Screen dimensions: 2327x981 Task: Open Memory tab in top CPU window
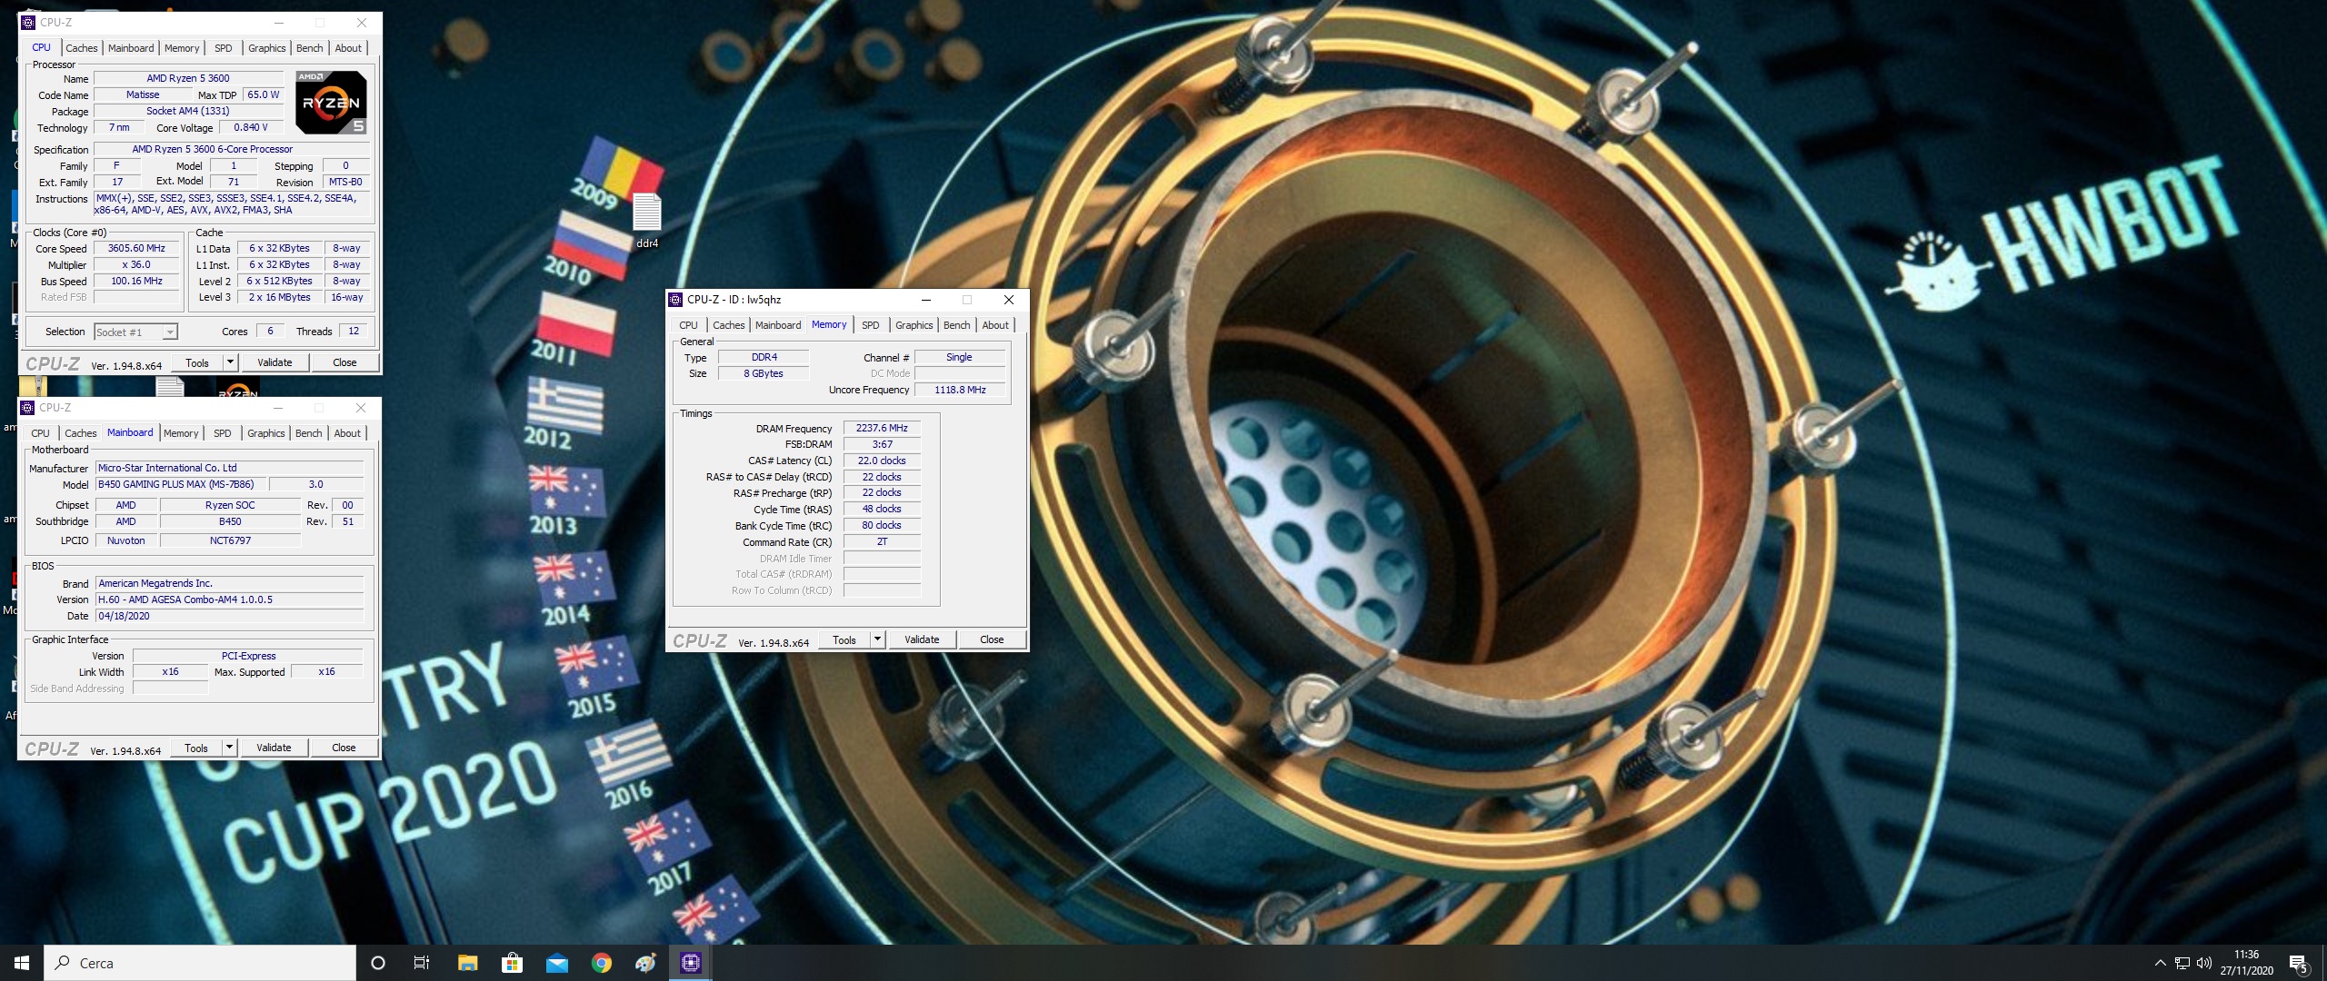182,48
